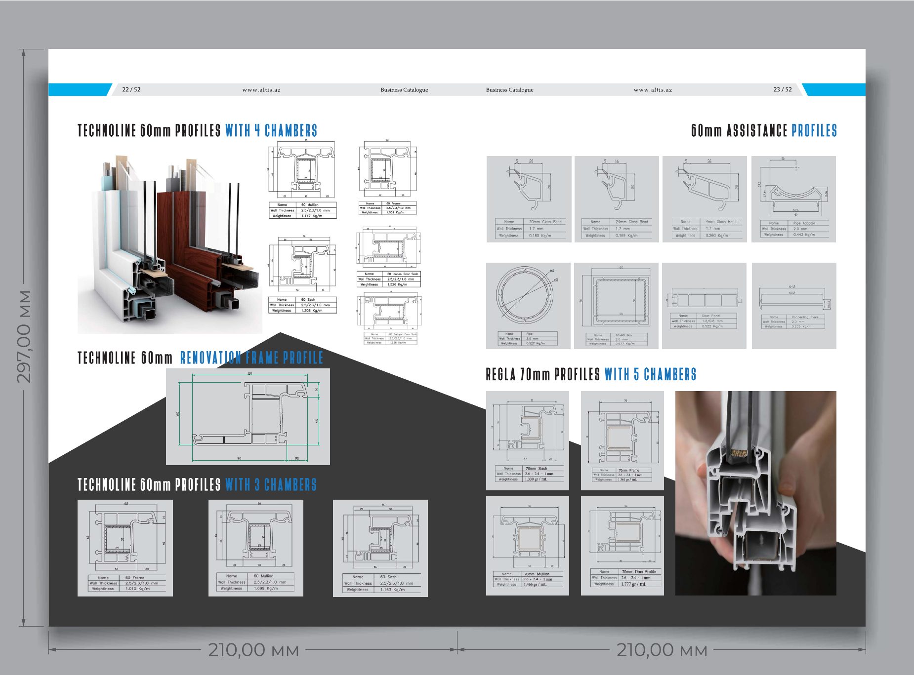
Task: Select the Connecting Piece drawing
Action: pyautogui.click(x=794, y=306)
